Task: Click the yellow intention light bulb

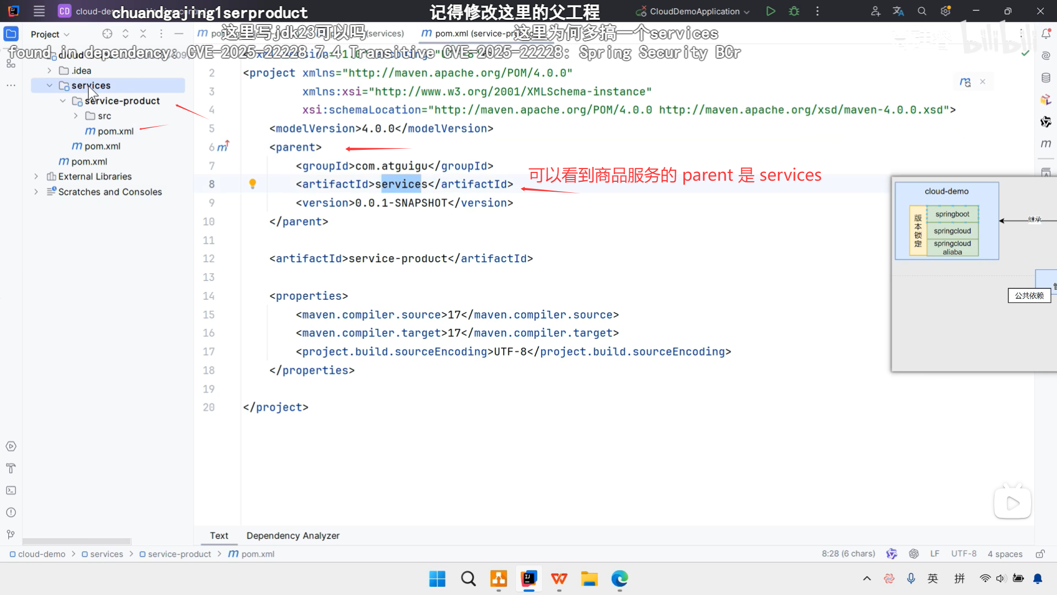Action: [253, 183]
